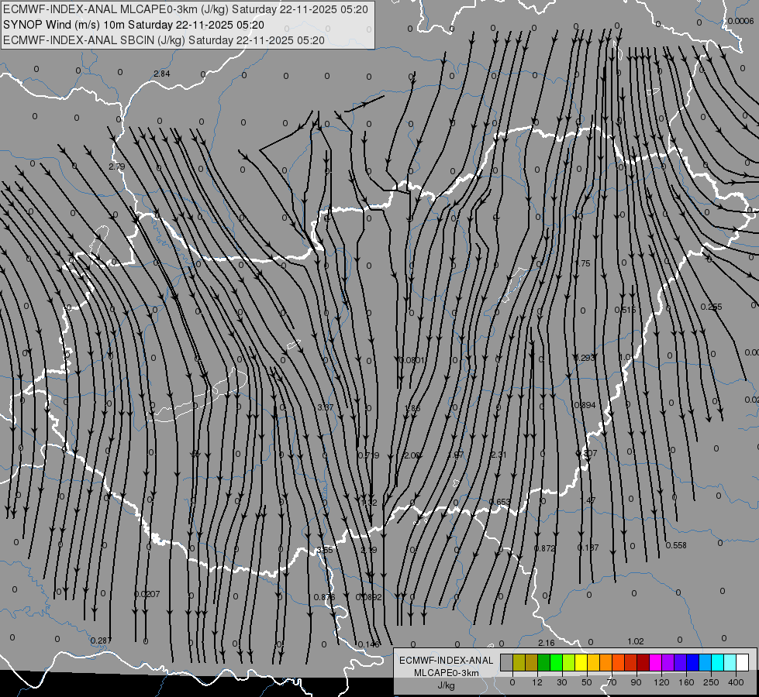Click the SBCIN title line
Viewport: 759px width, 697px height.
pyautogui.click(x=164, y=40)
